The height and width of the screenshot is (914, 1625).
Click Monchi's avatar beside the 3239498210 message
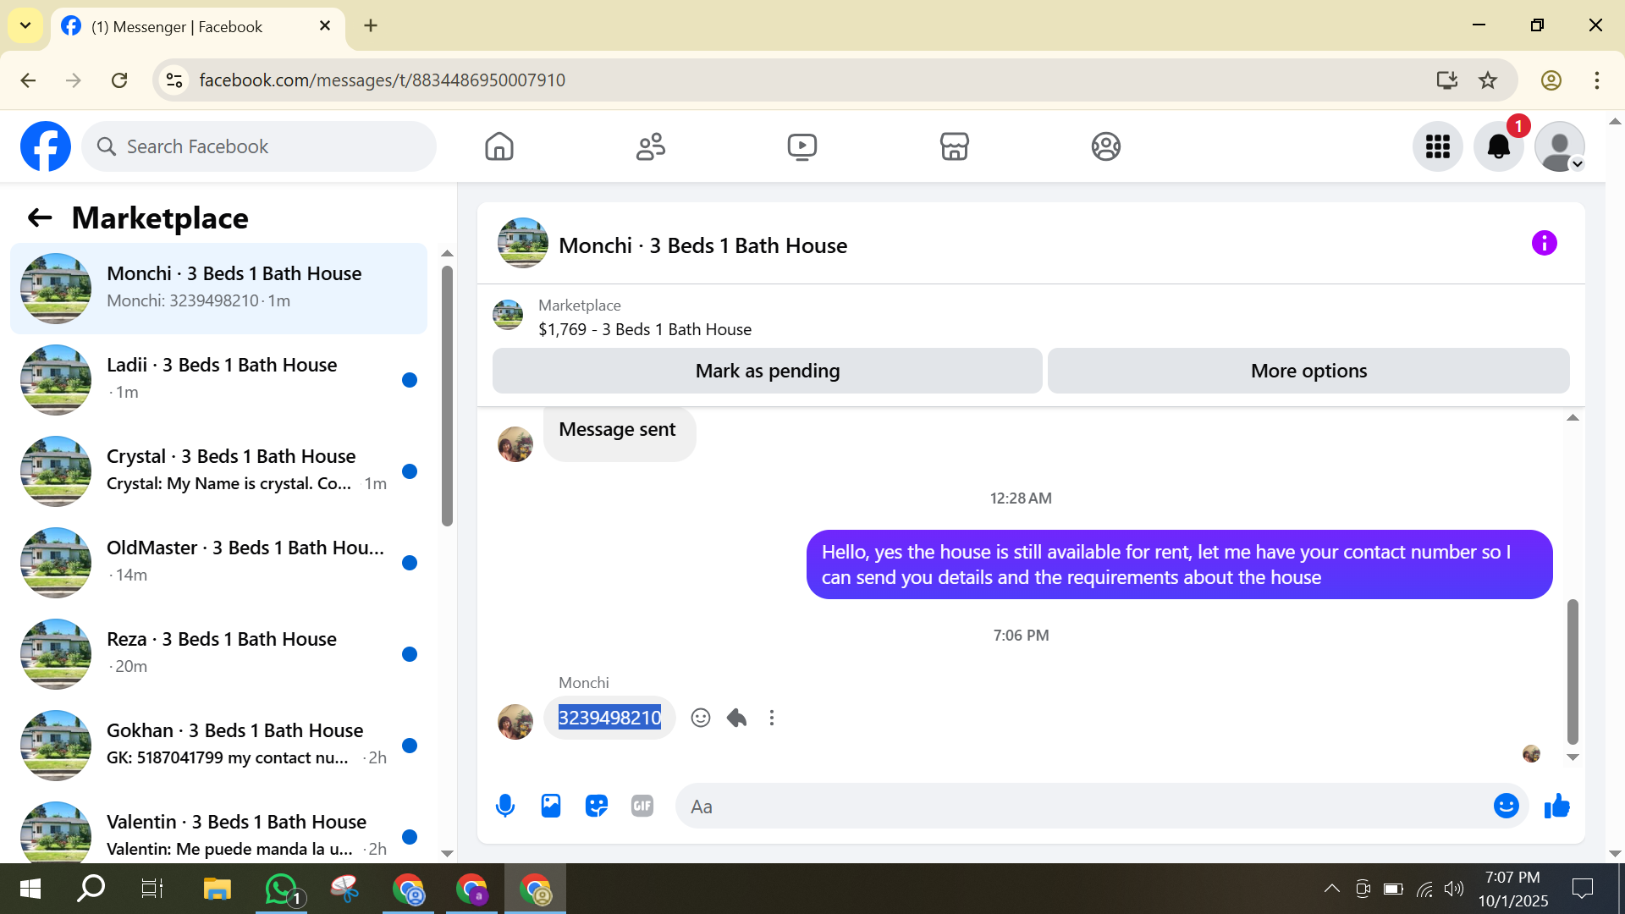[x=515, y=722]
